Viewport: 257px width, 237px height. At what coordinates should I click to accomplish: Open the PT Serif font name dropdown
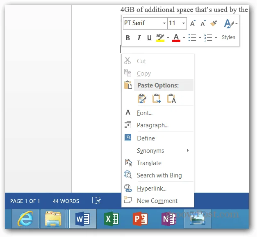[164, 23]
